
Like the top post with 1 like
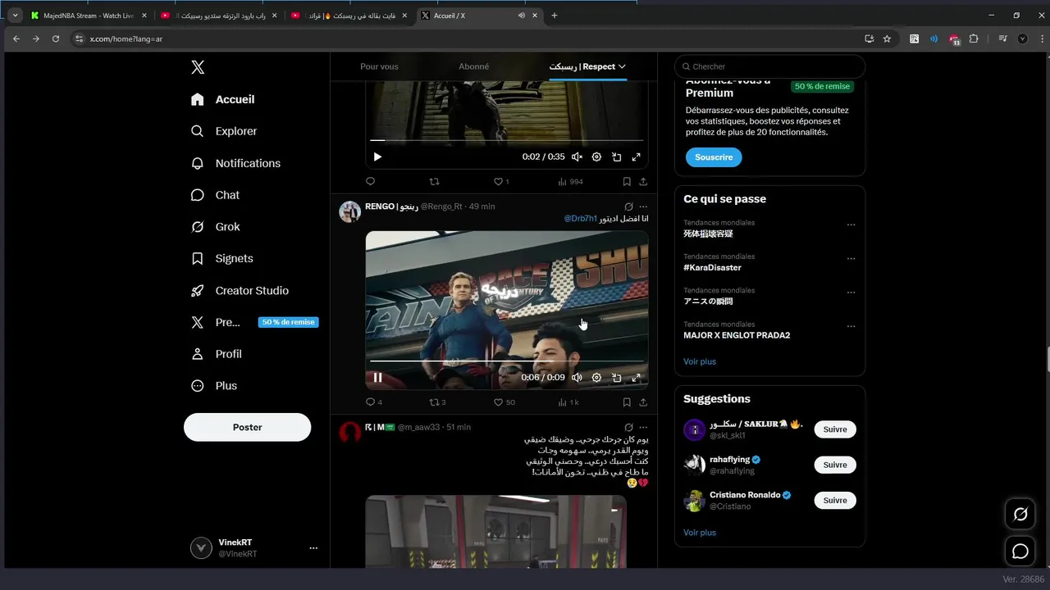pos(501,181)
